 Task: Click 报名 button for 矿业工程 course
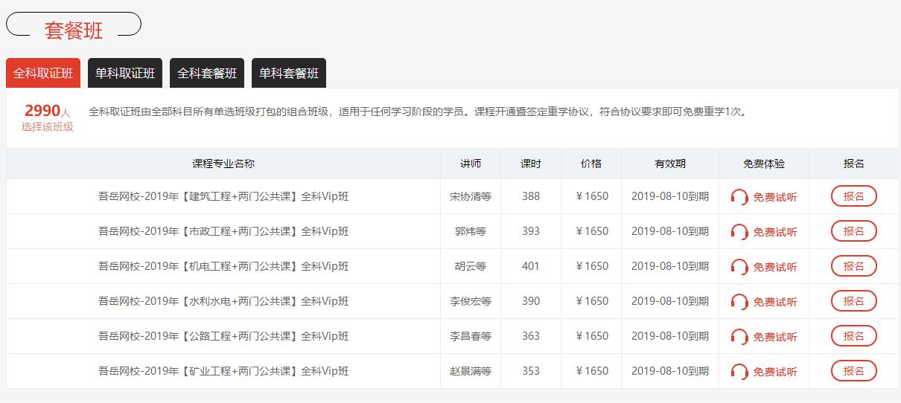click(854, 371)
